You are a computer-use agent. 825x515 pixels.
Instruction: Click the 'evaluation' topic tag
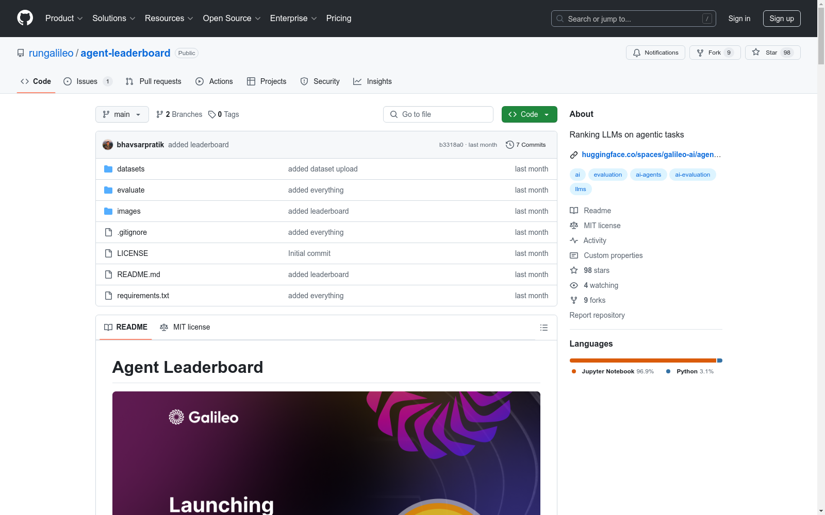608,175
